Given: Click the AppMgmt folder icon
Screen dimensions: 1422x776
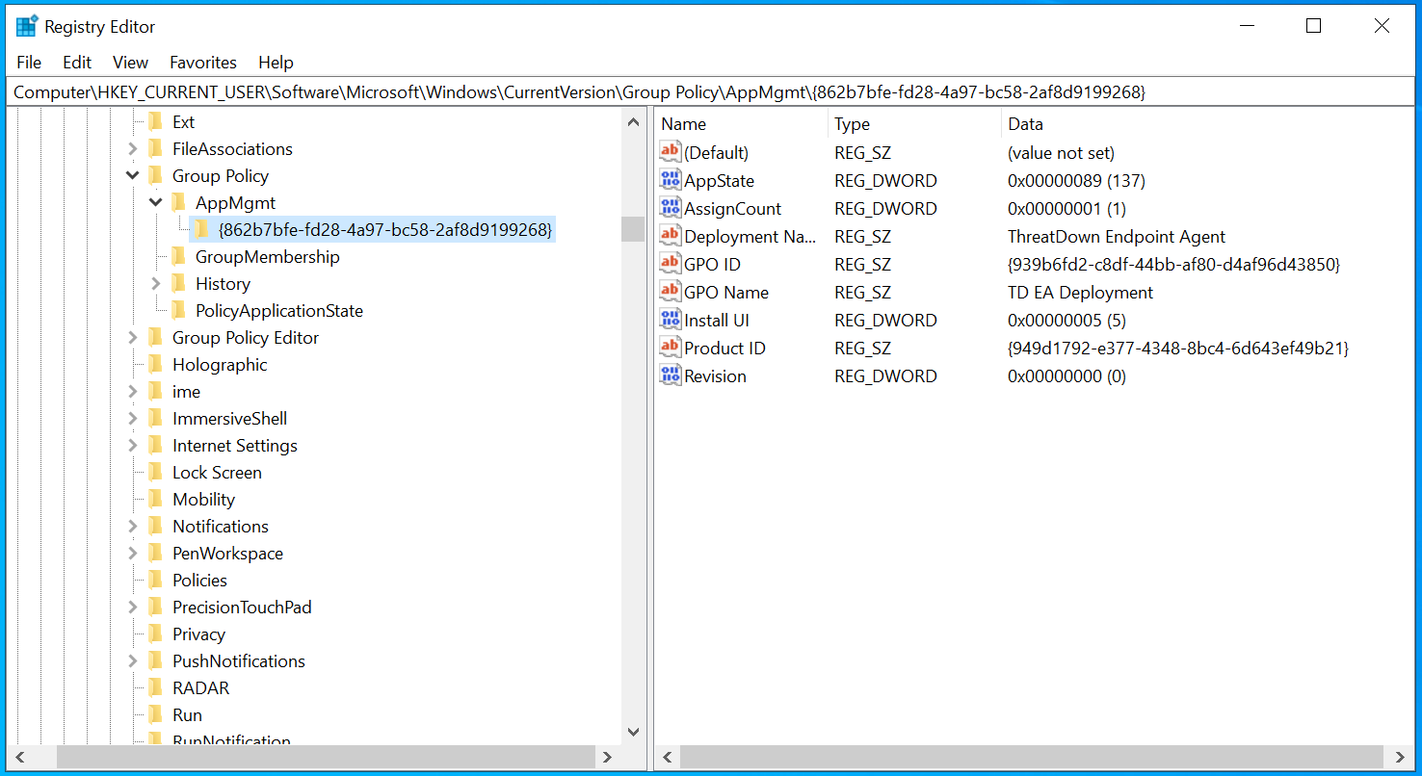Looking at the screenshot, I should pyautogui.click(x=179, y=202).
